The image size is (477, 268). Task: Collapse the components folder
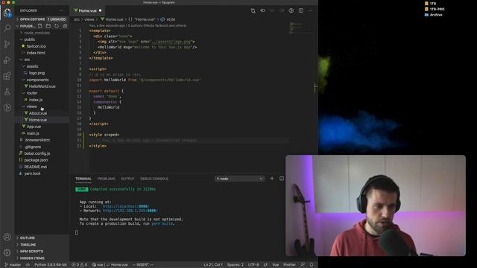[x=42, y=80]
